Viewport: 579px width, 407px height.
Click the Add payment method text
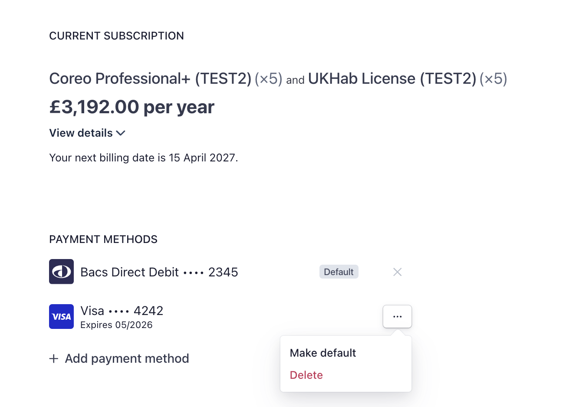127,359
